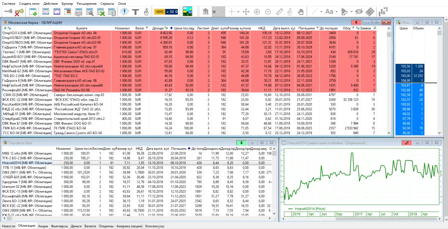Expand the crosshair cursor dropdown arrow

238,12
